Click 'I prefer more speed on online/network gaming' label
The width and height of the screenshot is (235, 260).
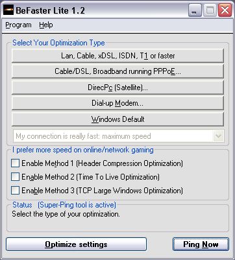point(83,150)
